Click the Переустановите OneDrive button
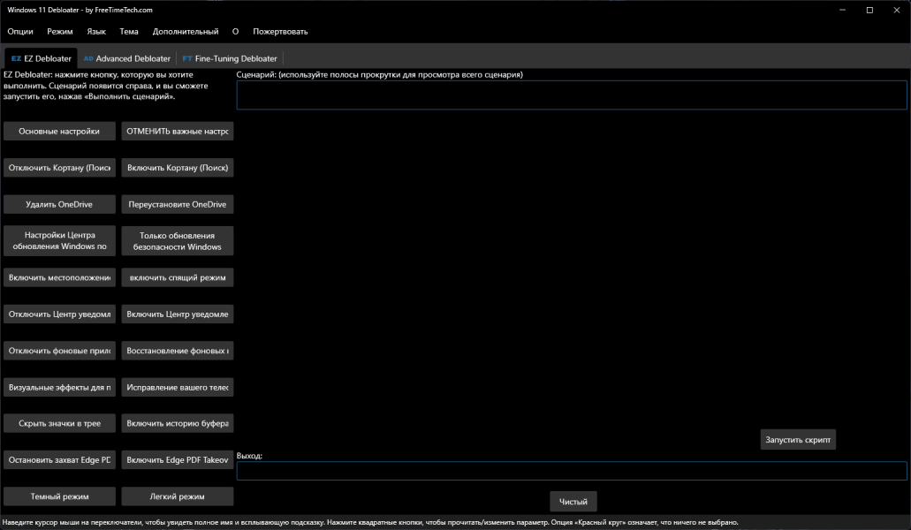911x530 pixels. 178,204
